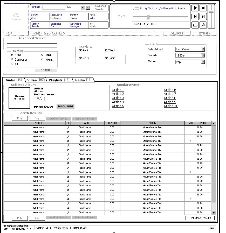Skip to the previous track
Viewport: 226px width, 233px height.
click(195, 16)
